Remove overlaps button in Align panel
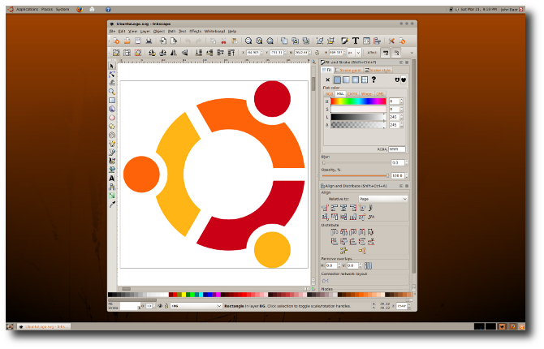 tap(368, 265)
